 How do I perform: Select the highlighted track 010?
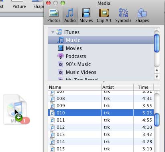(x=101, y=113)
